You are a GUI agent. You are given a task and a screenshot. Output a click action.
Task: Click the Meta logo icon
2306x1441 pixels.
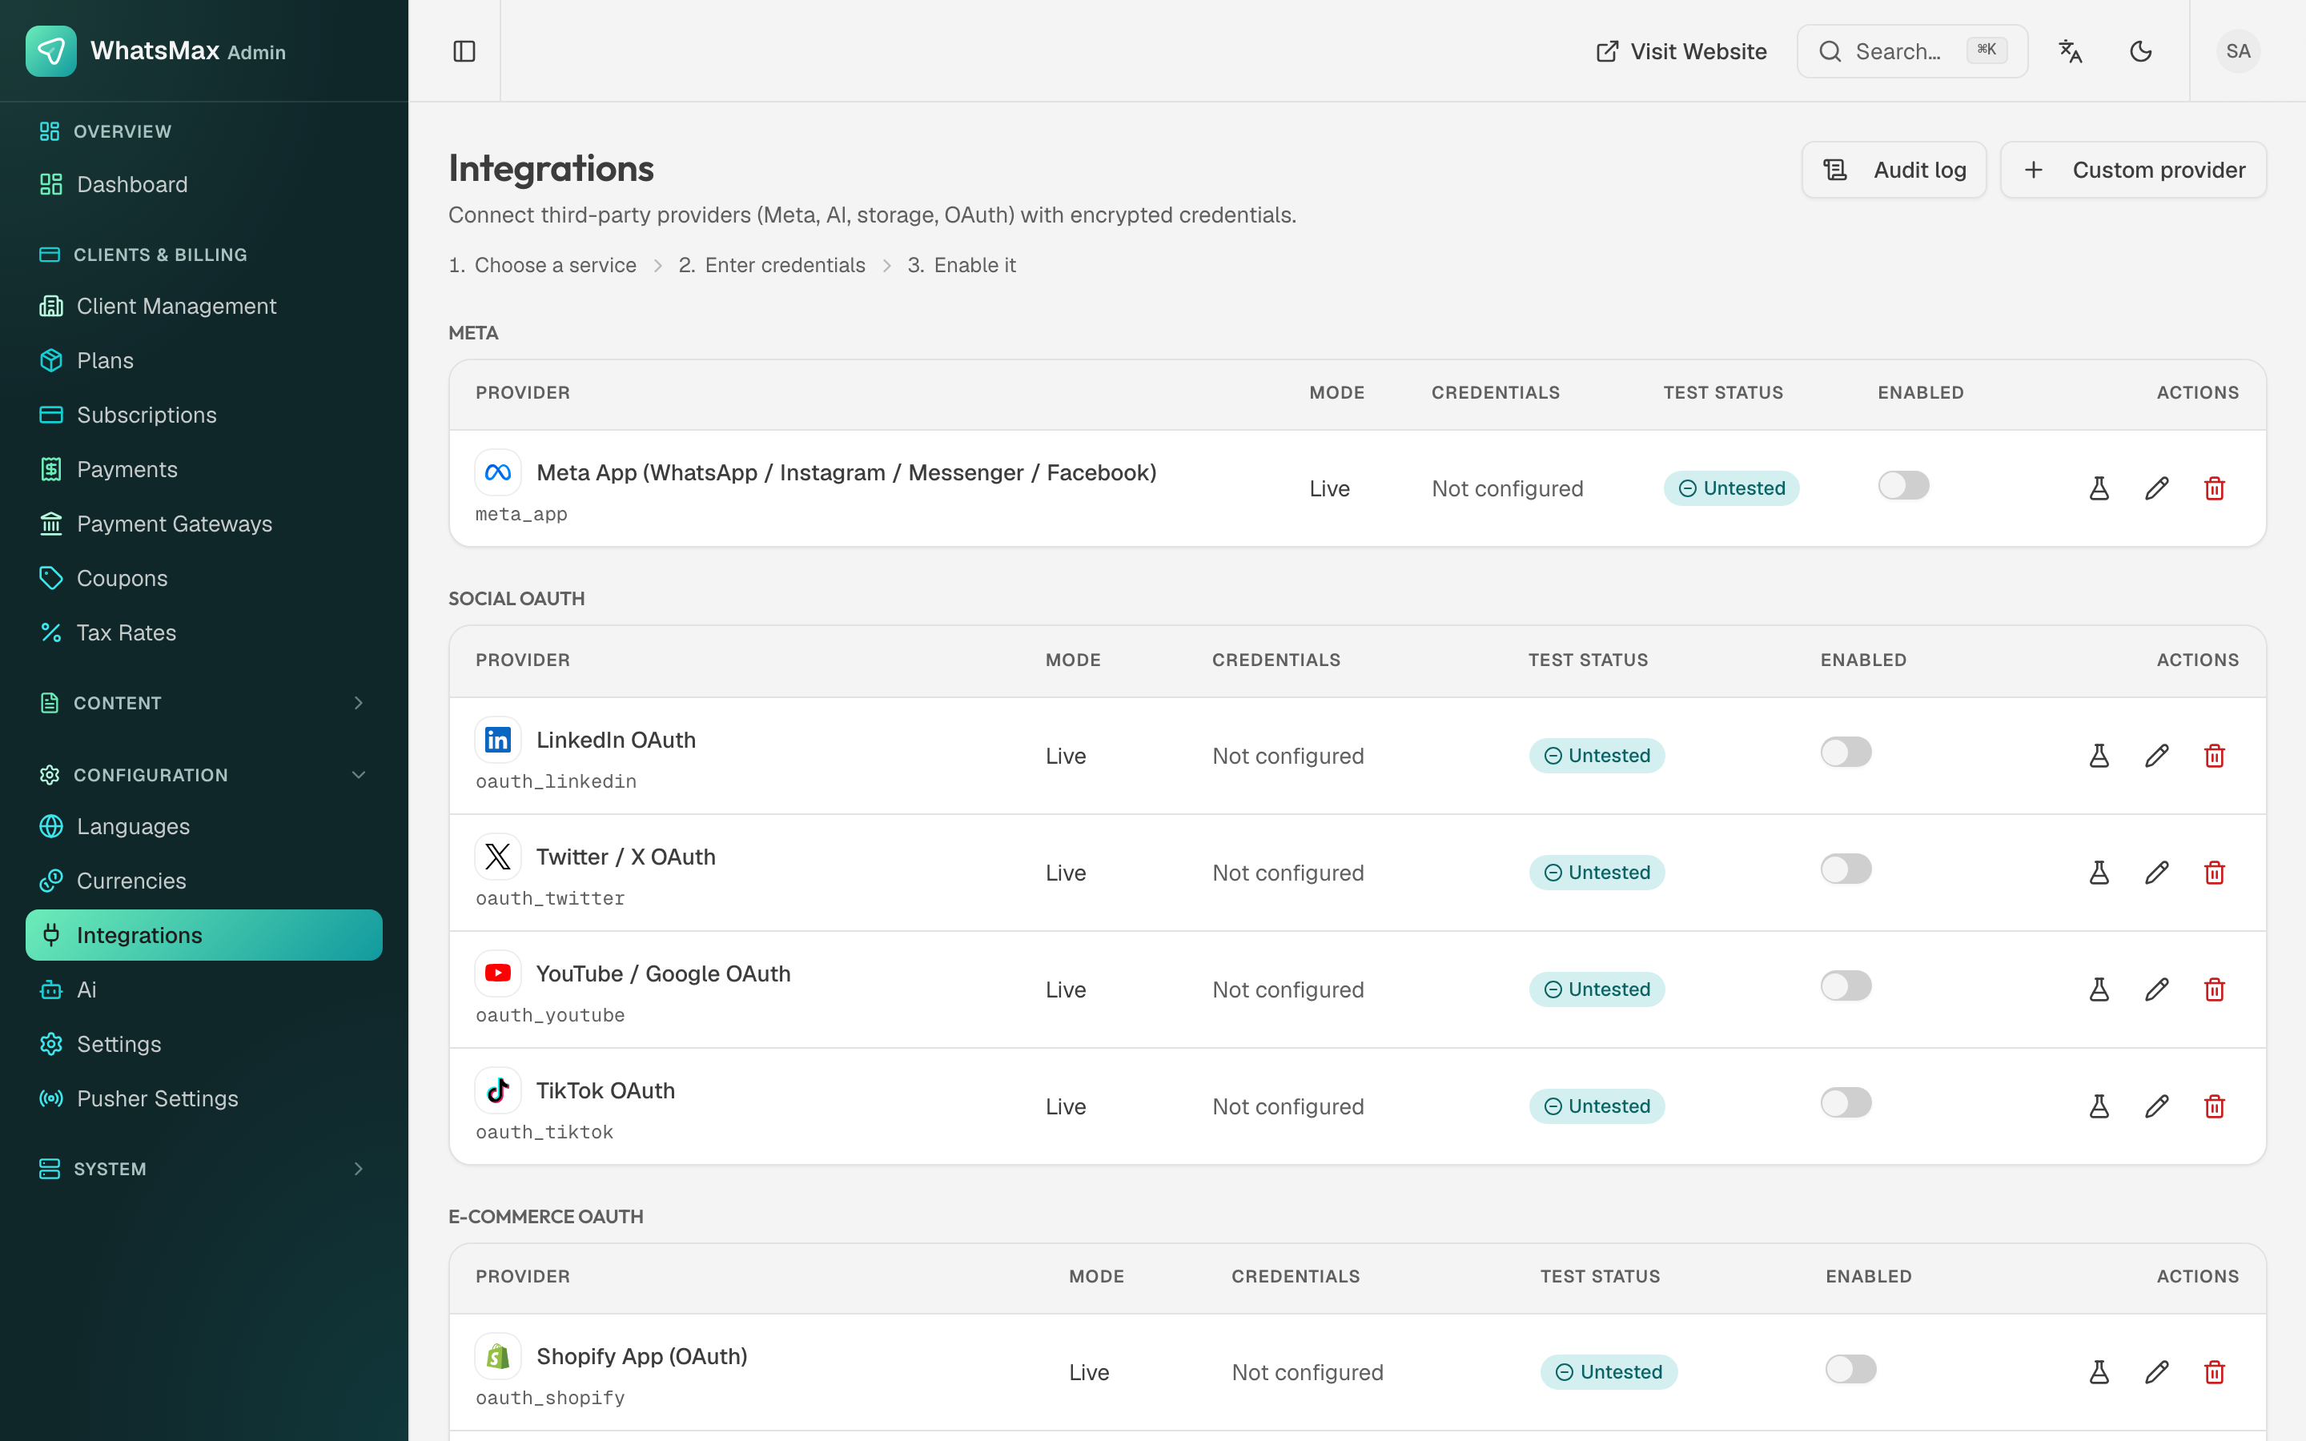coord(497,472)
